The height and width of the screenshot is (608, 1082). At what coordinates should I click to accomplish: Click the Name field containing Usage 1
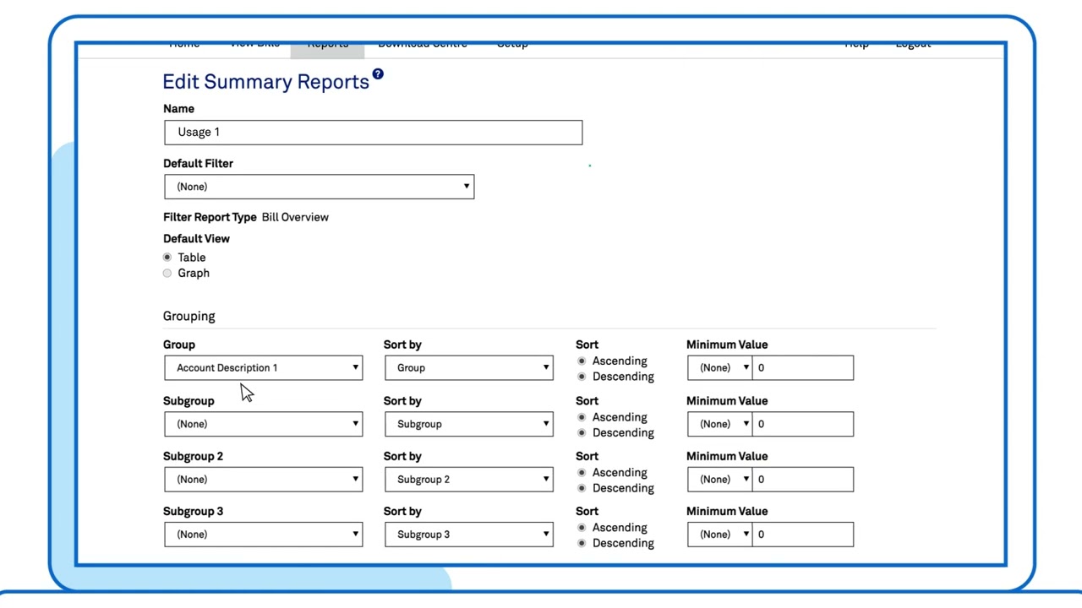(373, 133)
